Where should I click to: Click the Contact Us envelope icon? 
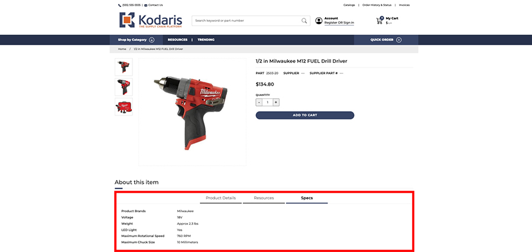click(146, 5)
